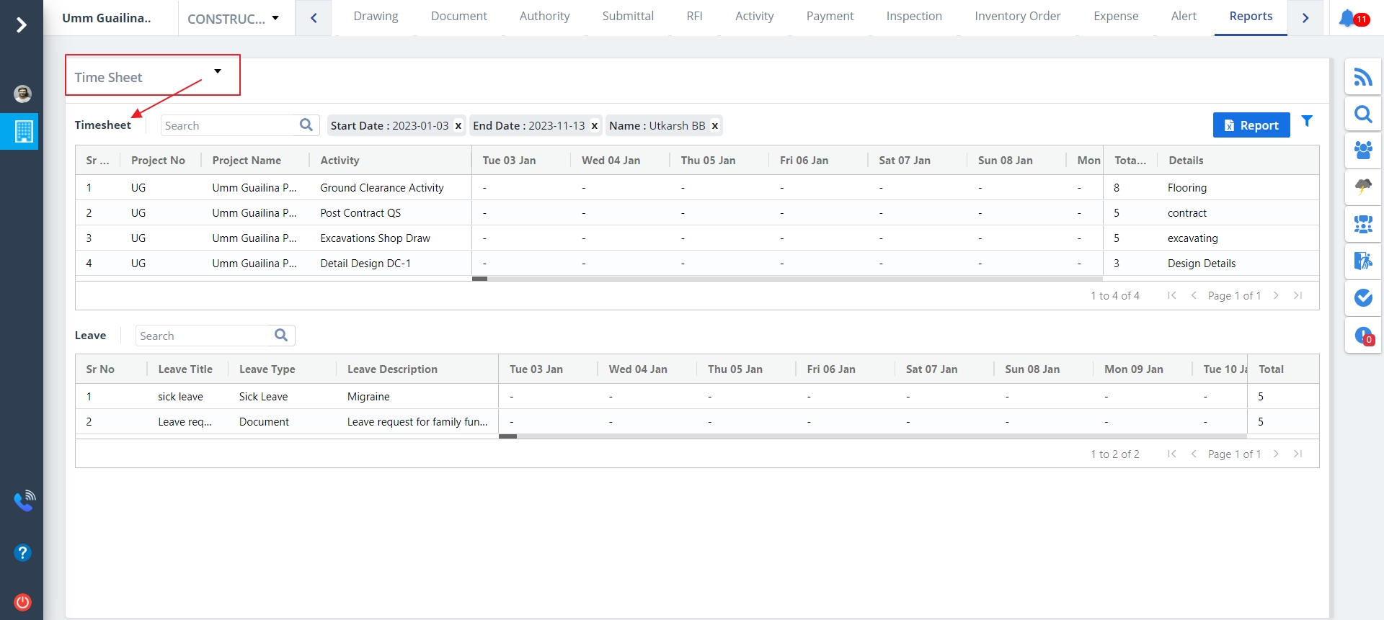Image resolution: width=1384 pixels, height=620 pixels.
Task: Click the weather storm cloud icon
Action: point(1362,187)
